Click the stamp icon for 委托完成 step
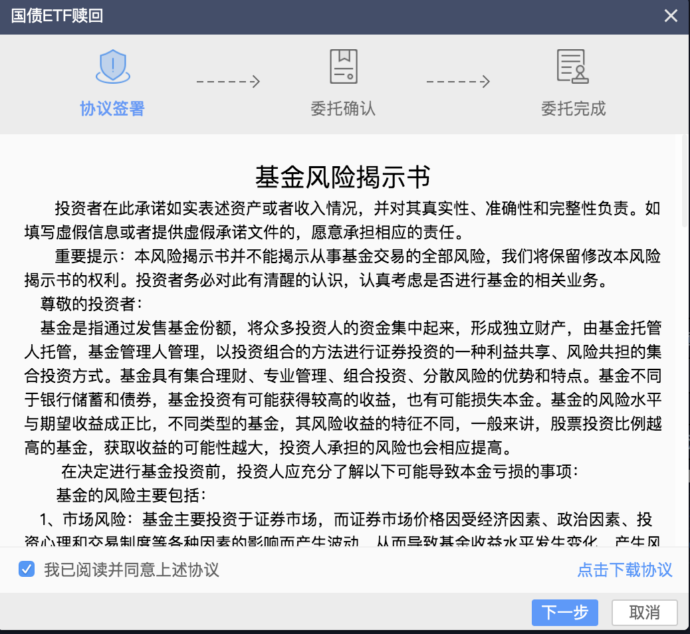 [572, 66]
